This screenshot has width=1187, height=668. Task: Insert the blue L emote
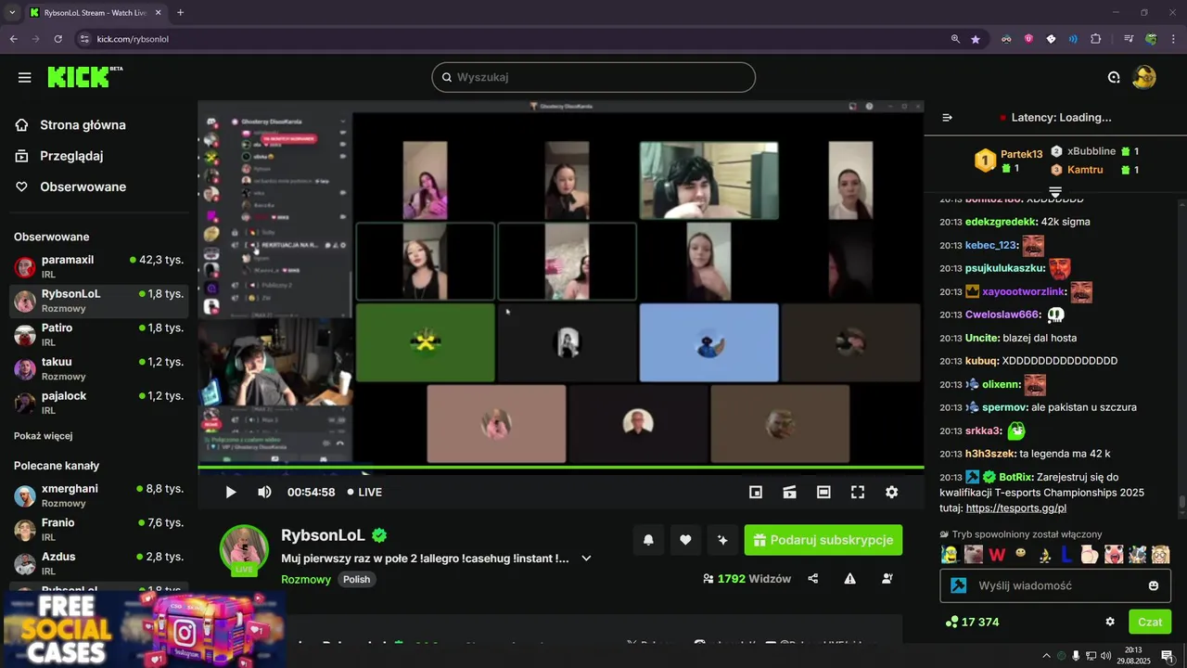(x=1066, y=555)
